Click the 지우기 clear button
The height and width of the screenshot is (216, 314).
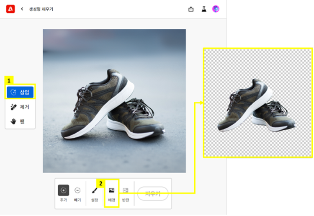tap(153, 193)
